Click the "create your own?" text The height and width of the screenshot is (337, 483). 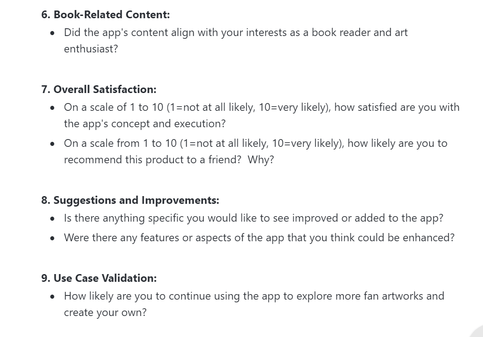105,312
